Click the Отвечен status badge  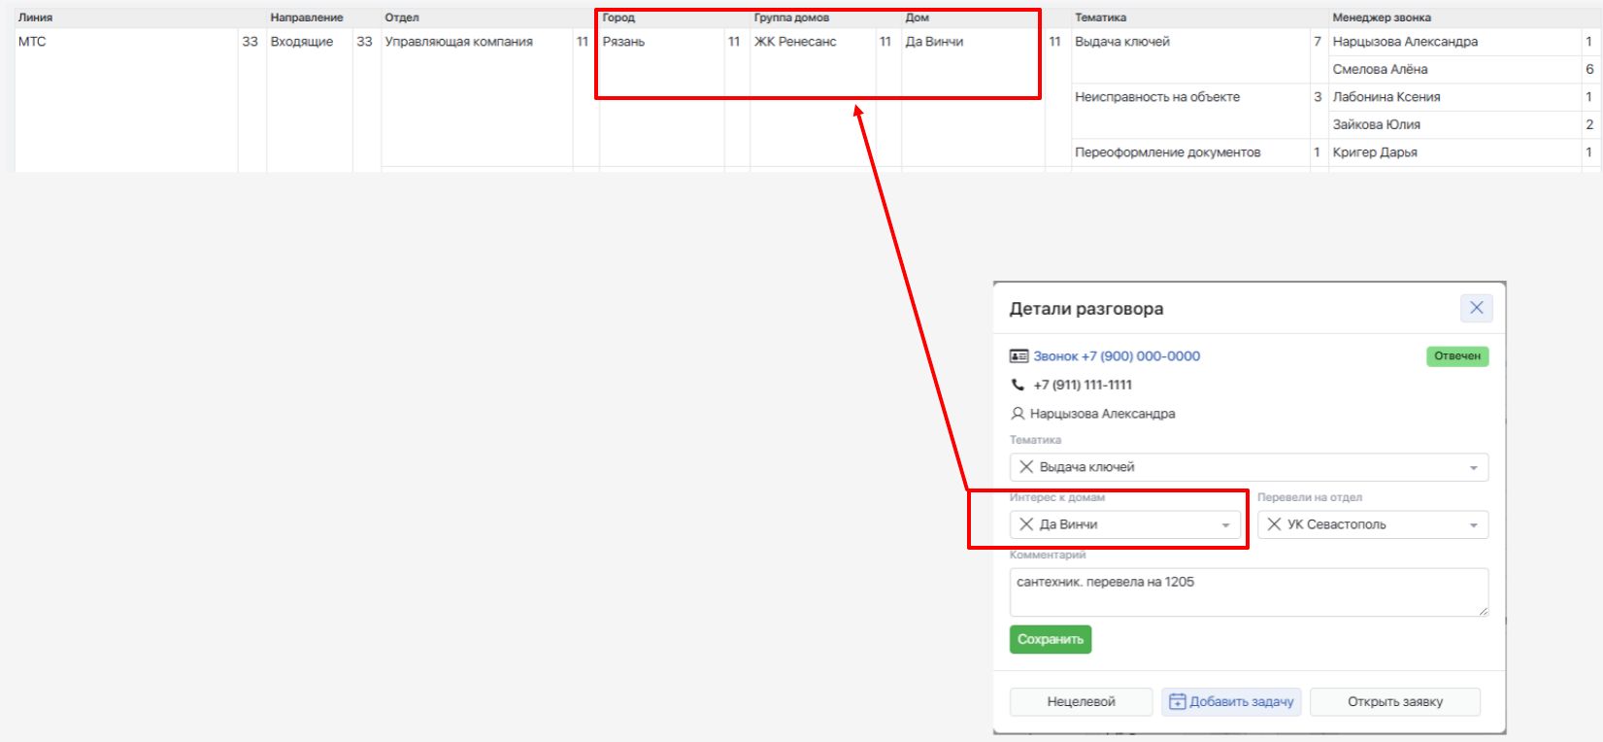(1457, 356)
